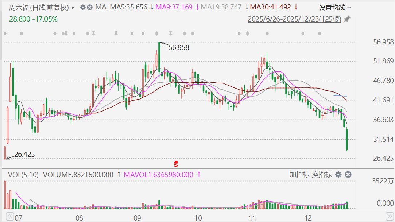Screen dimensions: 395x222
Task: Click 51.869 on the price axis
Action: pyautogui.click(x=383, y=61)
